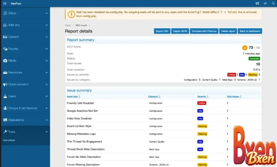Follow the Tools breadcrumb link

68,25
